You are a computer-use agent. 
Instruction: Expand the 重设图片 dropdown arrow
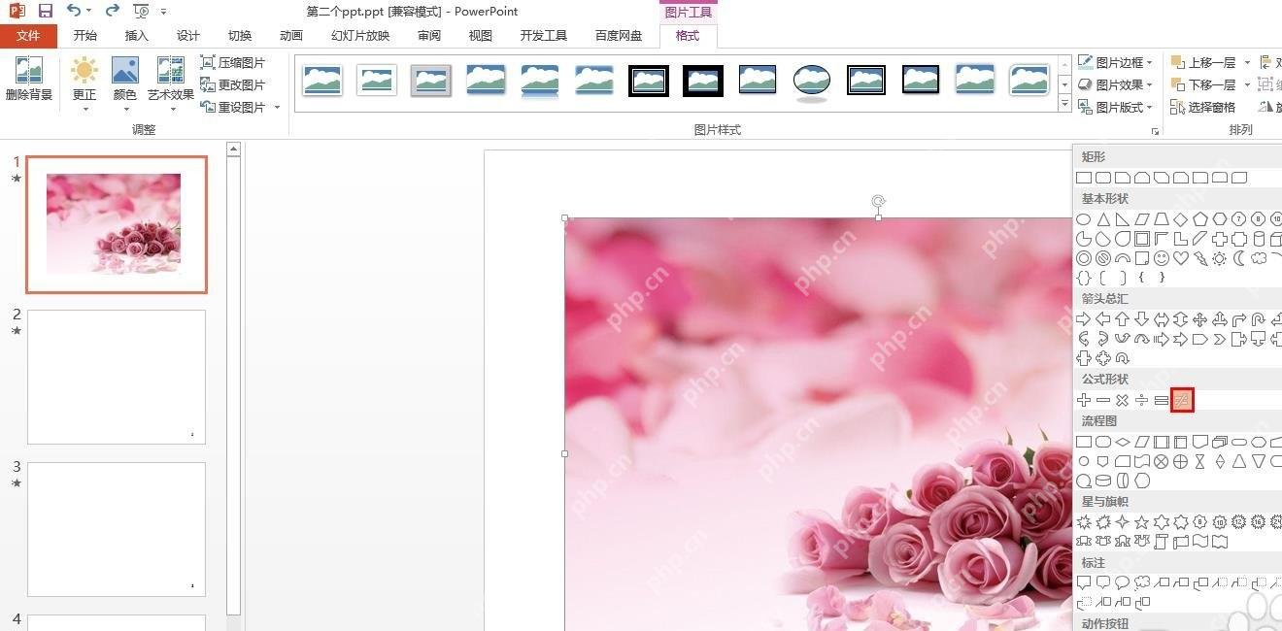tap(277, 108)
